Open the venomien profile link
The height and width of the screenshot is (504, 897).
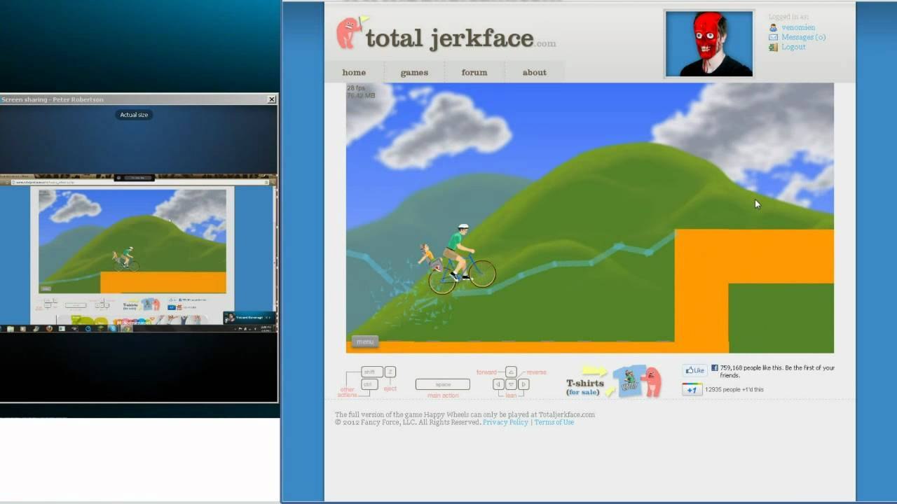[798, 27]
